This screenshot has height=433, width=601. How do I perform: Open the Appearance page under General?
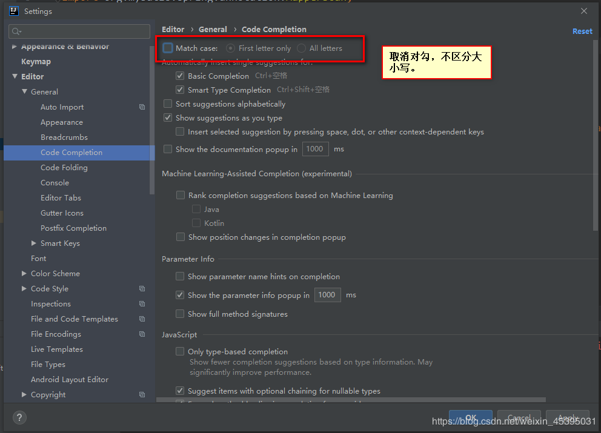62,122
